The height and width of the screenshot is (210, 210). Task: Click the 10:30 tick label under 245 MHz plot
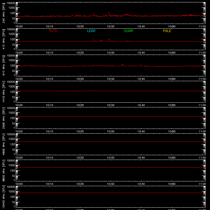[x=111, y=27]
